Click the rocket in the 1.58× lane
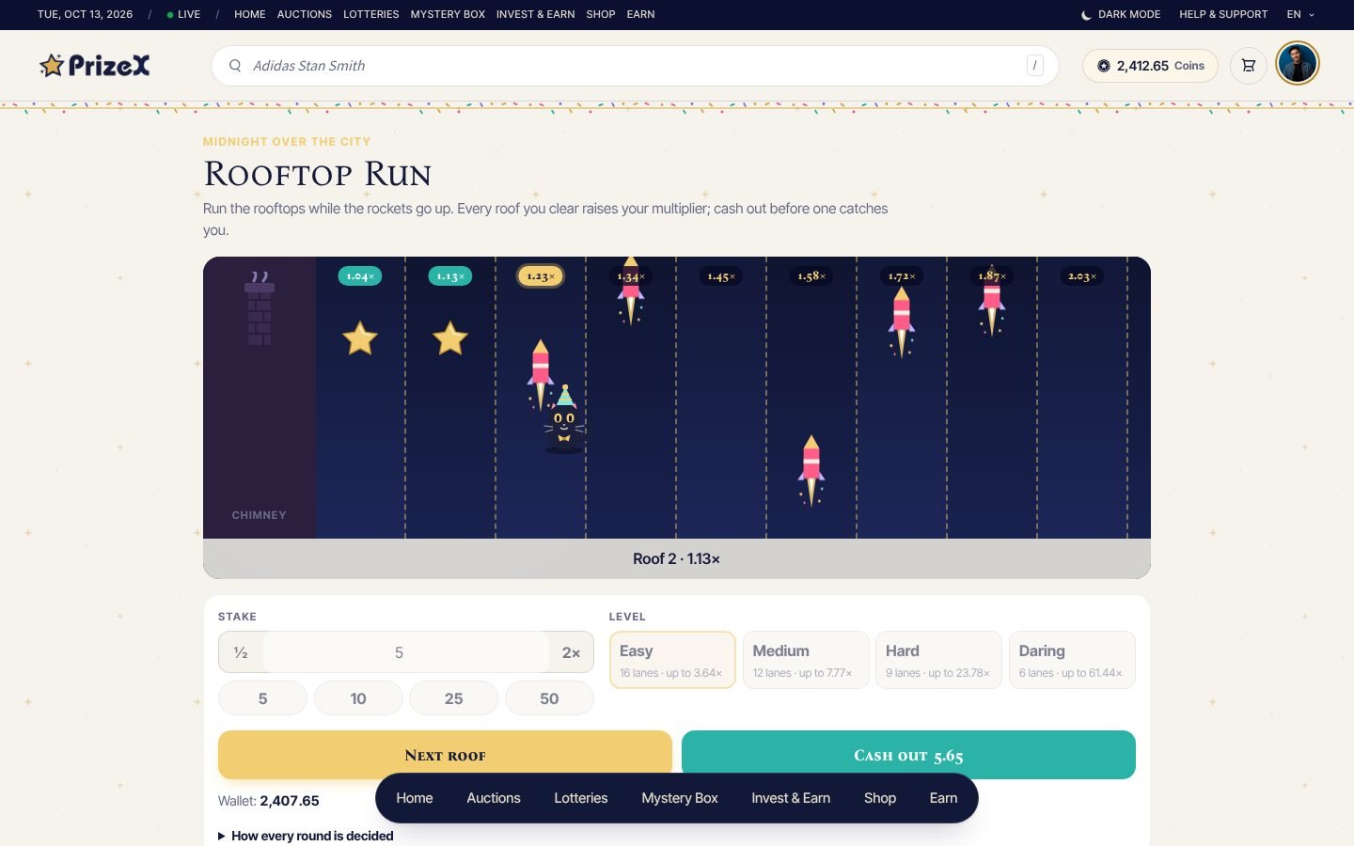 pyautogui.click(x=811, y=470)
